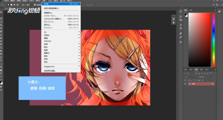Open the 窗口(W) menu in menu bar

(x=63, y=1)
